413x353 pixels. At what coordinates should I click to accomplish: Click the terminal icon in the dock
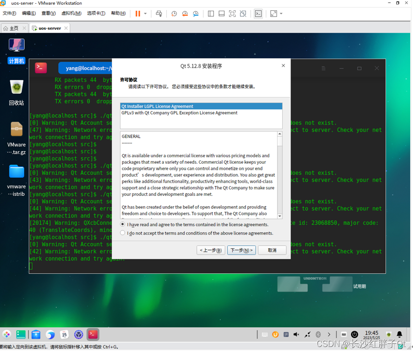(93, 334)
